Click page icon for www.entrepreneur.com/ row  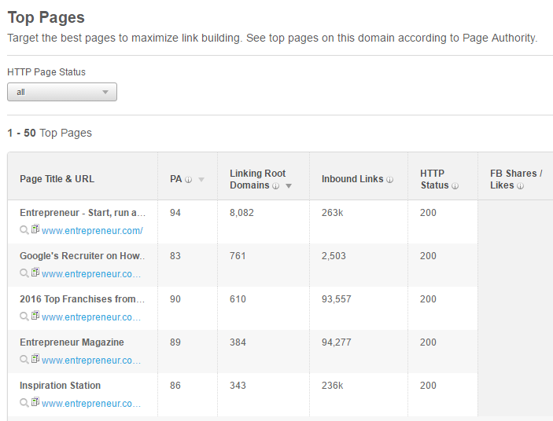click(35, 229)
